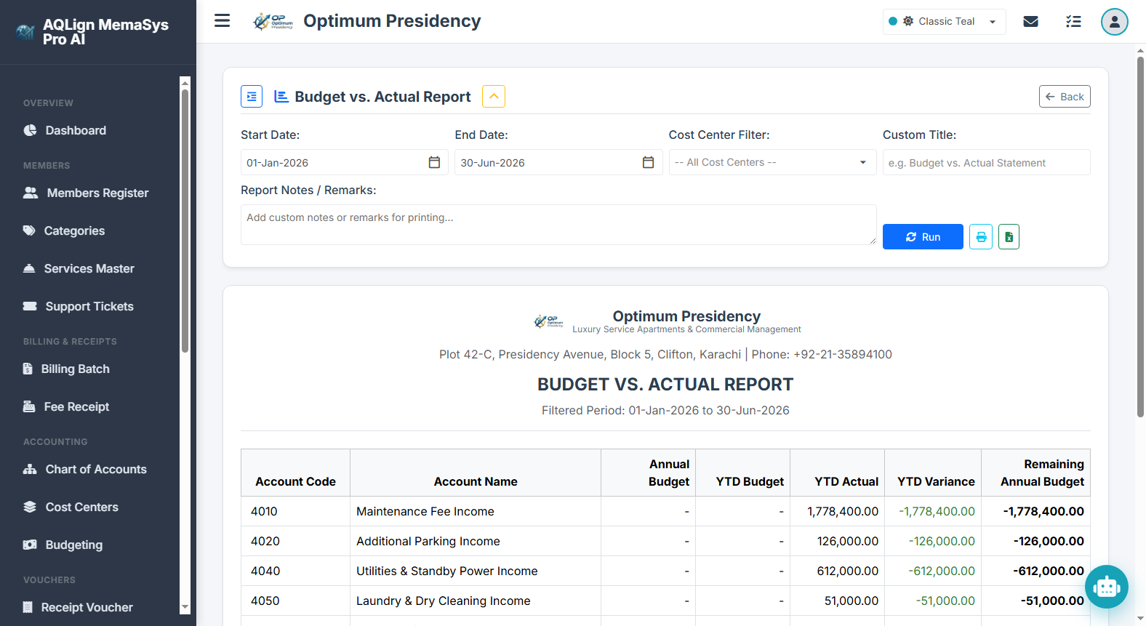
Task: Collapse the Budget vs. Actual Report panel
Action: pyautogui.click(x=494, y=97)
